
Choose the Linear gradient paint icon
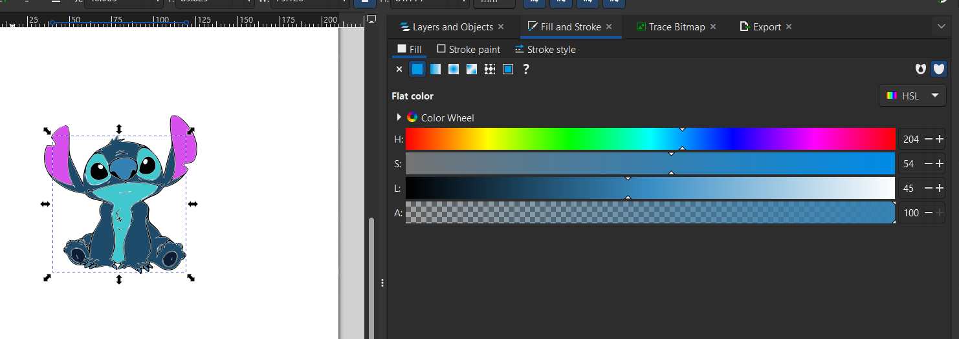tap(435, 69)
